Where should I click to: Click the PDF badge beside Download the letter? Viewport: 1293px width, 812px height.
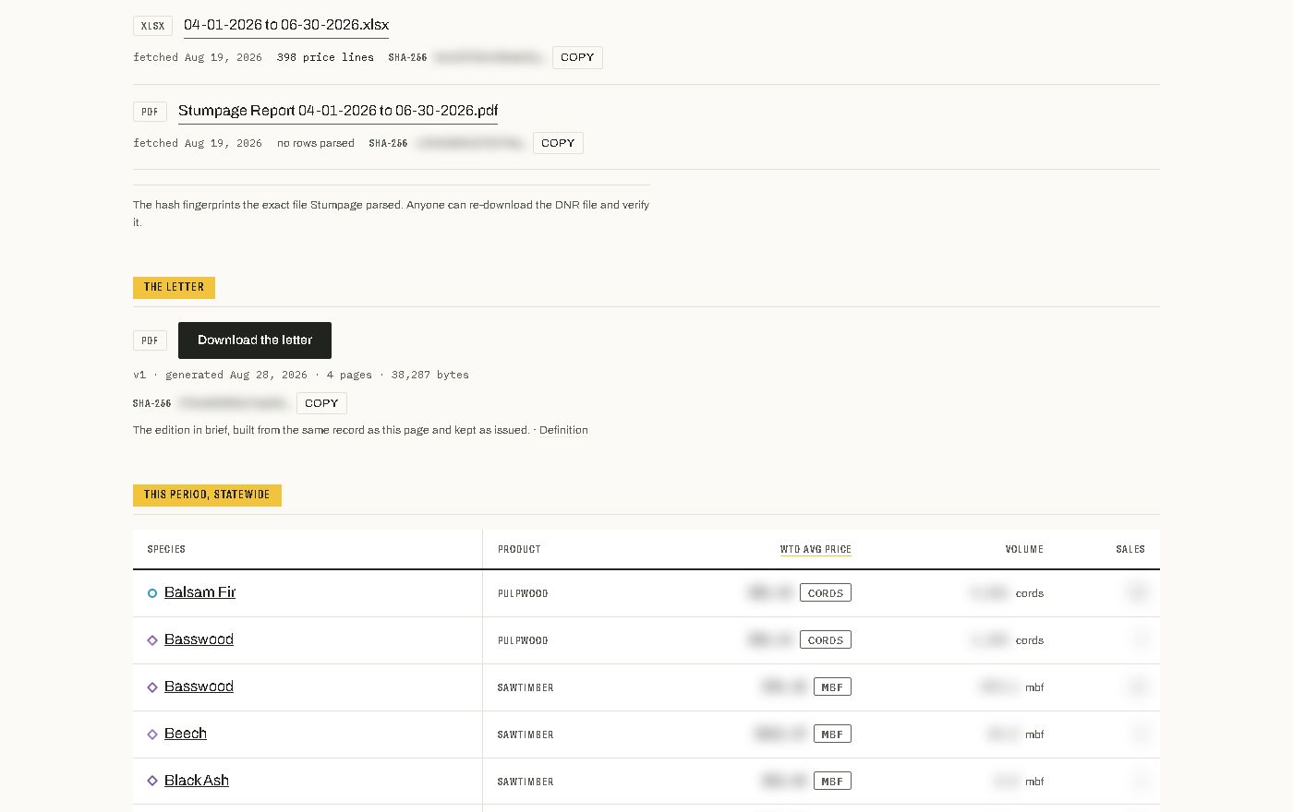coord(150,340)
